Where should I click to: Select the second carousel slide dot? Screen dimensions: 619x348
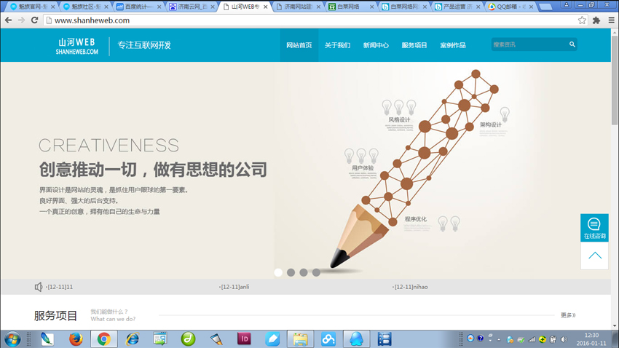coord(291,272)
